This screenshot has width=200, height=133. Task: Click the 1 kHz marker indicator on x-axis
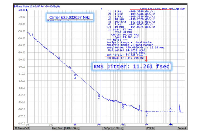(75, 124)
